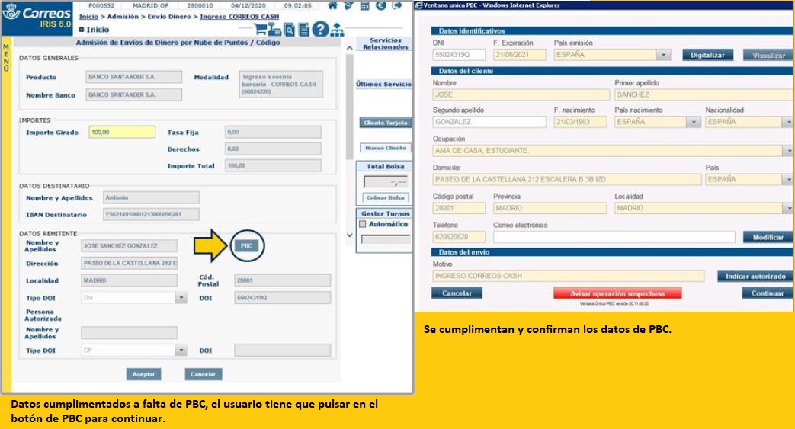Expand the Ocupación dropdown list

[787, 151]
